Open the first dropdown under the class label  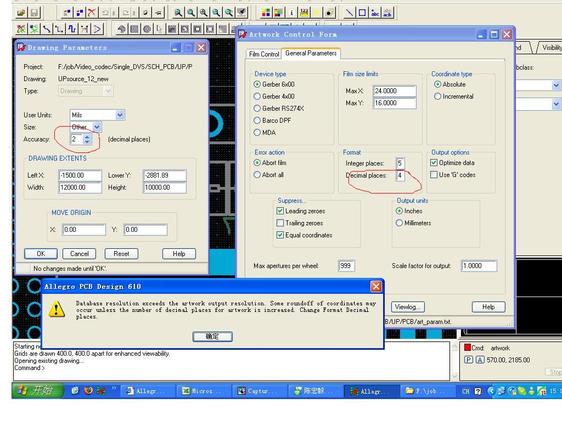[x=556, y=85]
